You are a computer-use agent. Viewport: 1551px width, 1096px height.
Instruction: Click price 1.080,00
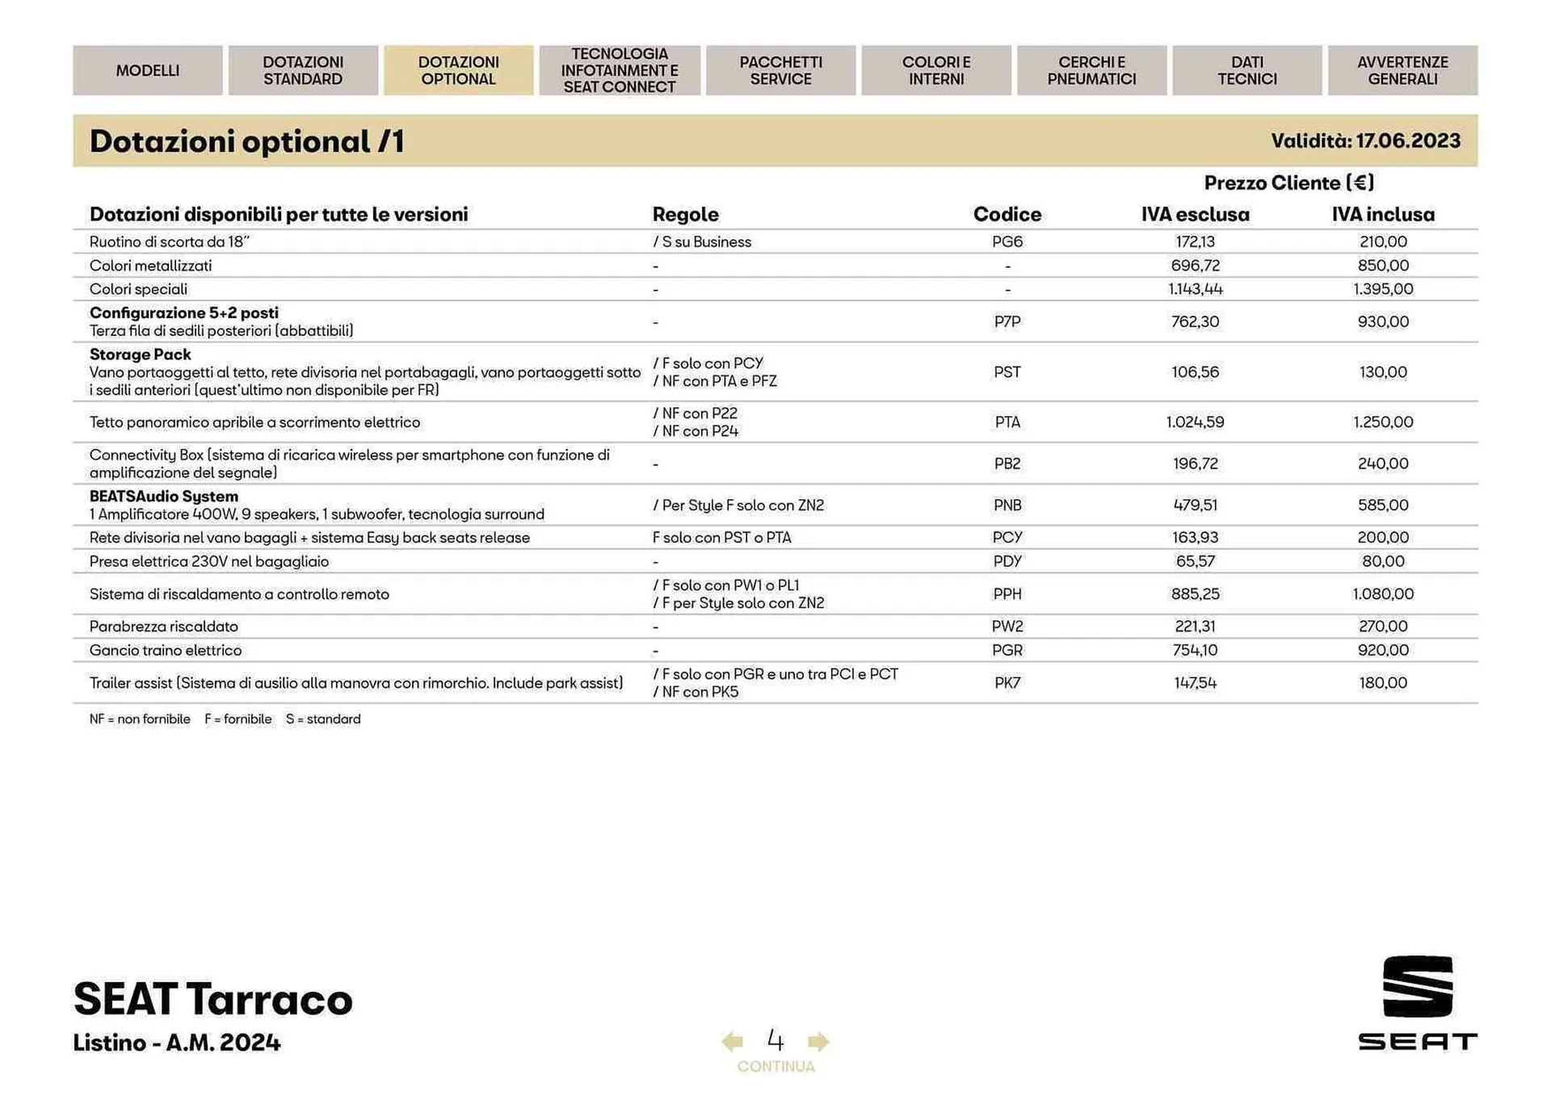click(1383, 594)
